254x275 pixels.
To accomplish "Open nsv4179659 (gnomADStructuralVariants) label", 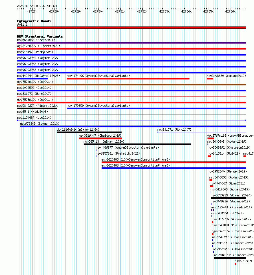I will (98, 106).
